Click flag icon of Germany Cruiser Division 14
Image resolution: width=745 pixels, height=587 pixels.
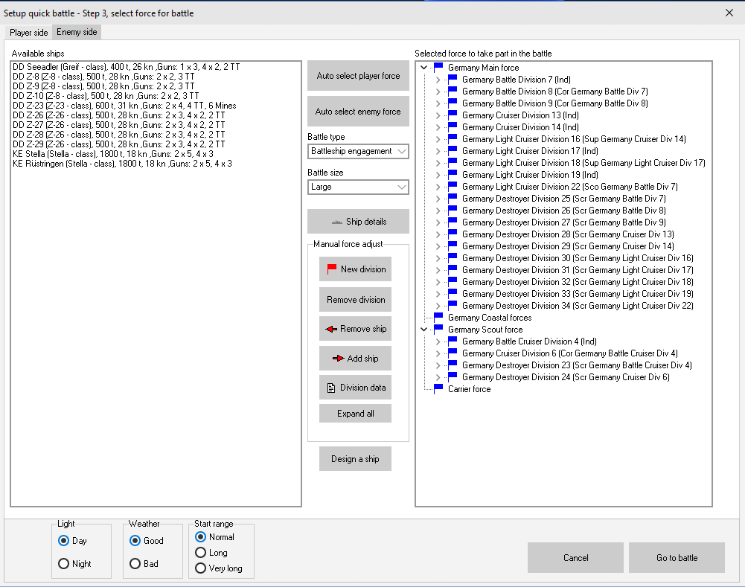[453, 126]
